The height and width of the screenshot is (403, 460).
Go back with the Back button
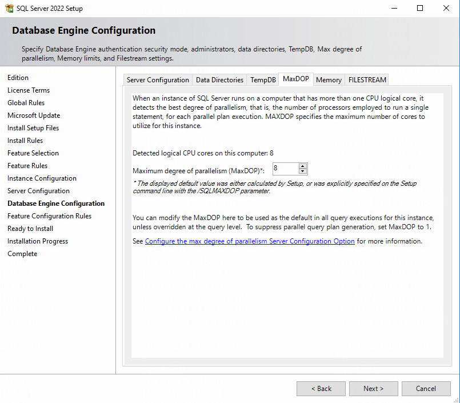point(321,389)
